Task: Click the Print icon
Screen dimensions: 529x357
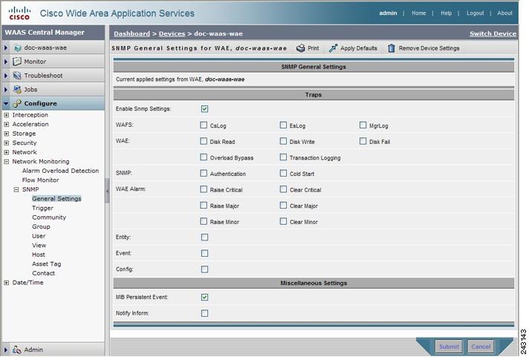Action: point(301,48)
